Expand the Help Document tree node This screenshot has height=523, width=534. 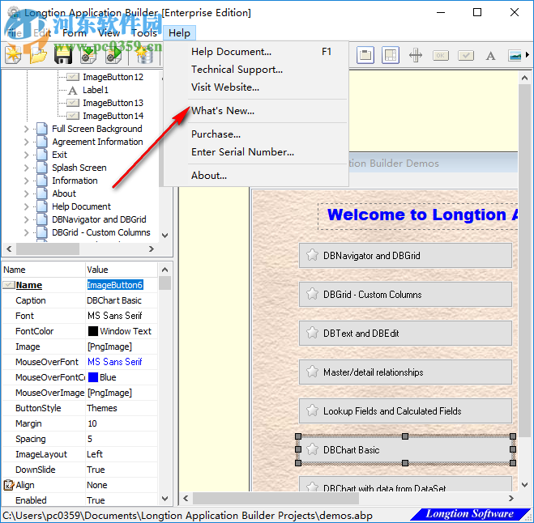tap(27, 206)
